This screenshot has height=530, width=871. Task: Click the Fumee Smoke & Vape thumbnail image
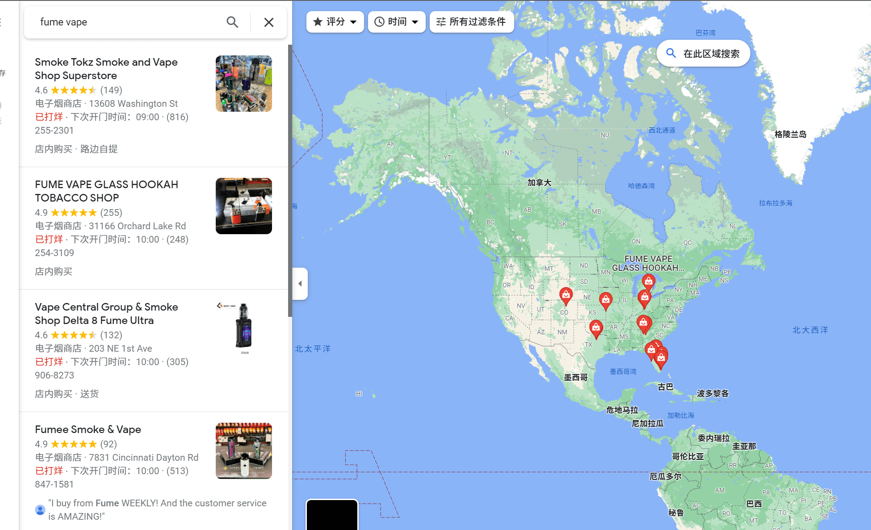click(243, 450)
